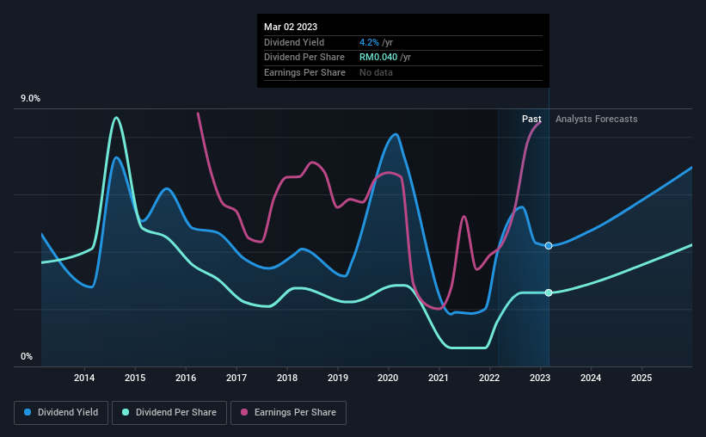Toggle the Earnings Per Share legend button
This screenshot has height=437, width=706.
[x=289, y=413]
